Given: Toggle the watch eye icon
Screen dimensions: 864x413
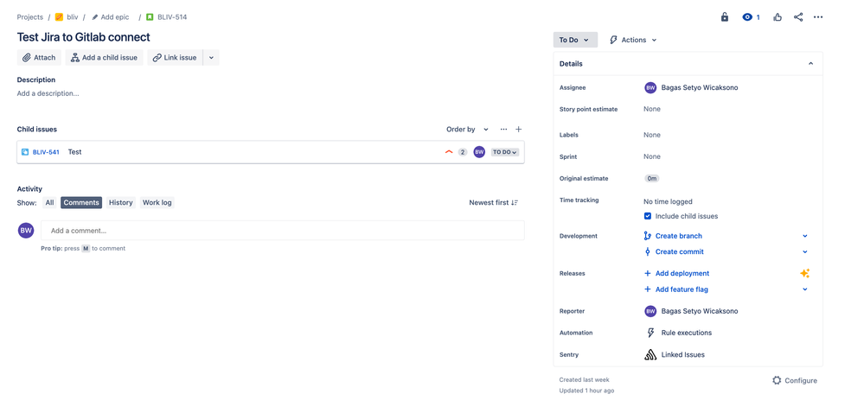Looking at the screenshot, I should click(x=747, y=17).
